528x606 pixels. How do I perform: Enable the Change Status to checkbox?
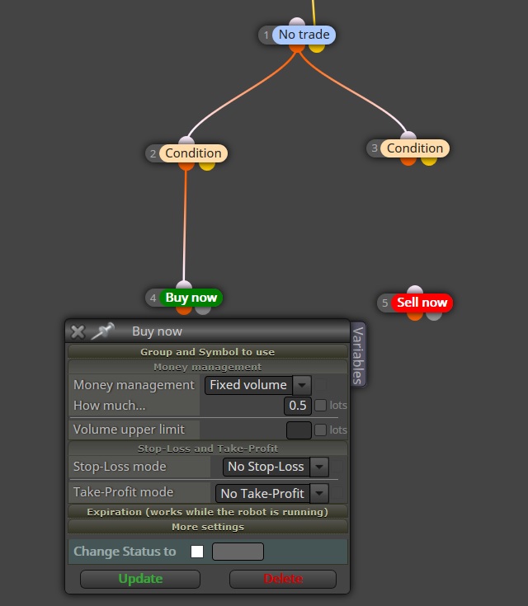click(197, 552)
